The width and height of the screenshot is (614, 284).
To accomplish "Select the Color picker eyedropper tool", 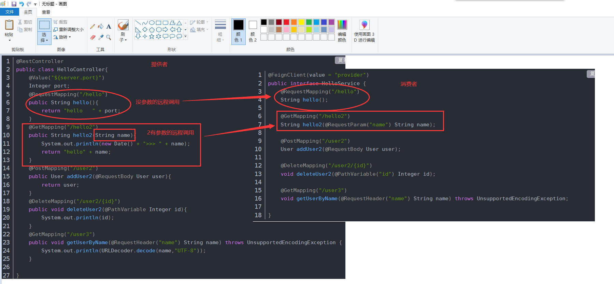I will click(x=101, y=37).
